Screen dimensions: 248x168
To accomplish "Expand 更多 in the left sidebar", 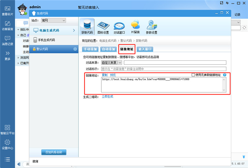I will click(x=7, y=55).
